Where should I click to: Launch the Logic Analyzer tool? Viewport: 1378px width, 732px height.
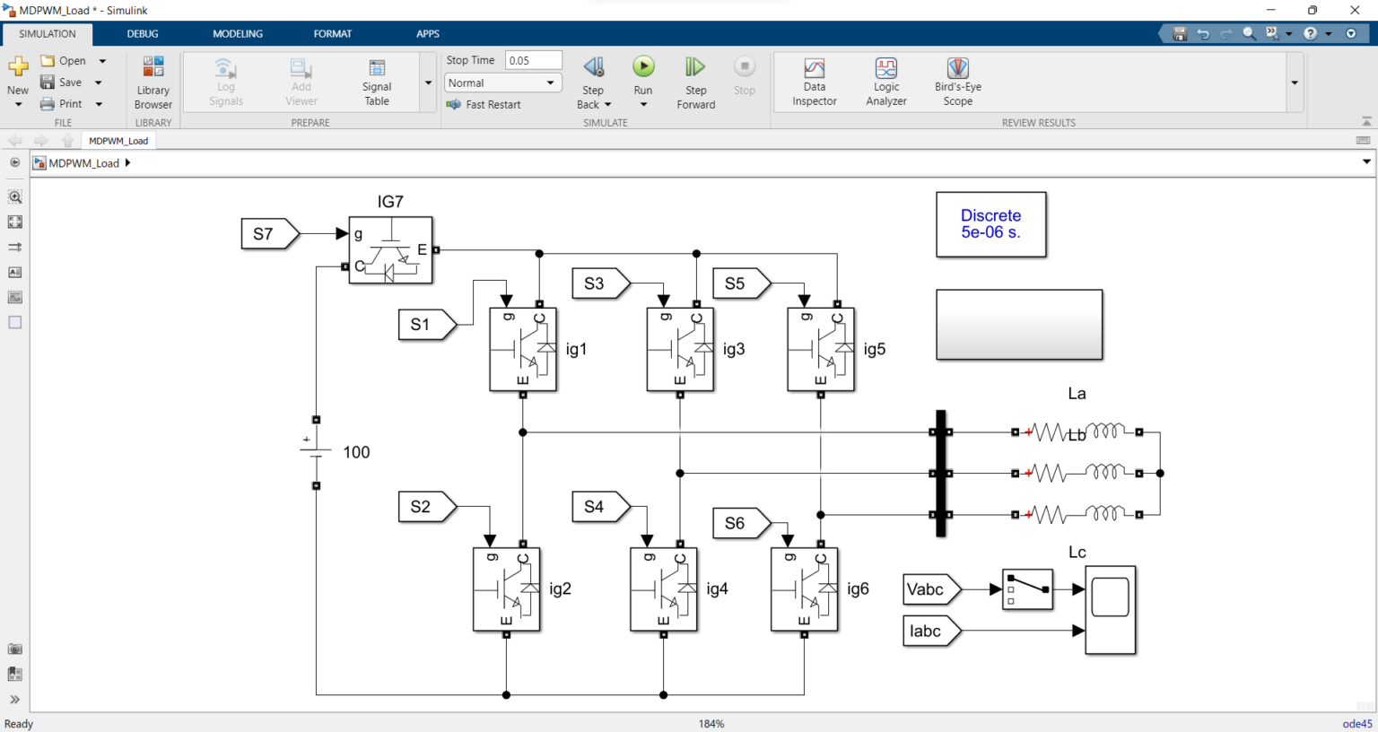[886, 83]
